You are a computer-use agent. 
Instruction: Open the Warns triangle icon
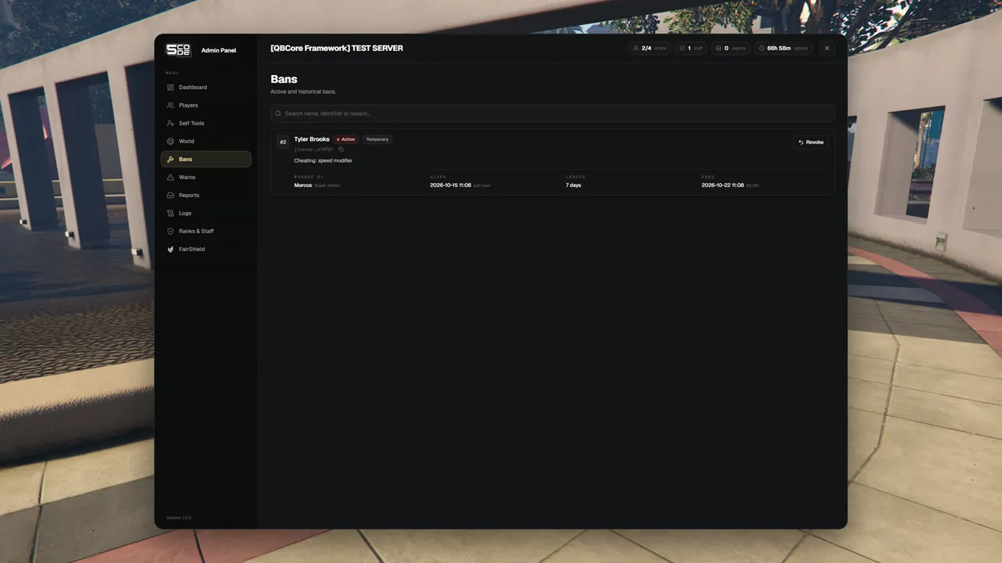171,178
